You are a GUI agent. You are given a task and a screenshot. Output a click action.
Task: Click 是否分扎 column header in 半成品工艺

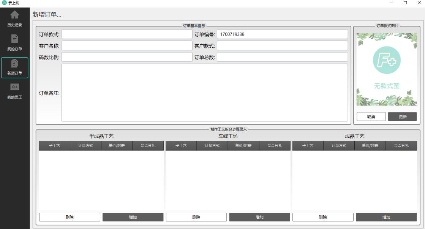148,146
